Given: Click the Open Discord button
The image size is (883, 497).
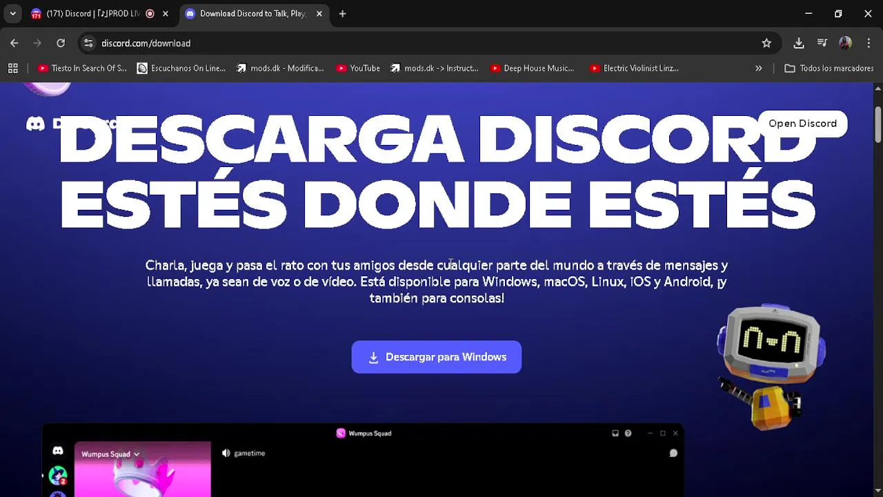Looking at the screenshot, I should click(802, 124).
